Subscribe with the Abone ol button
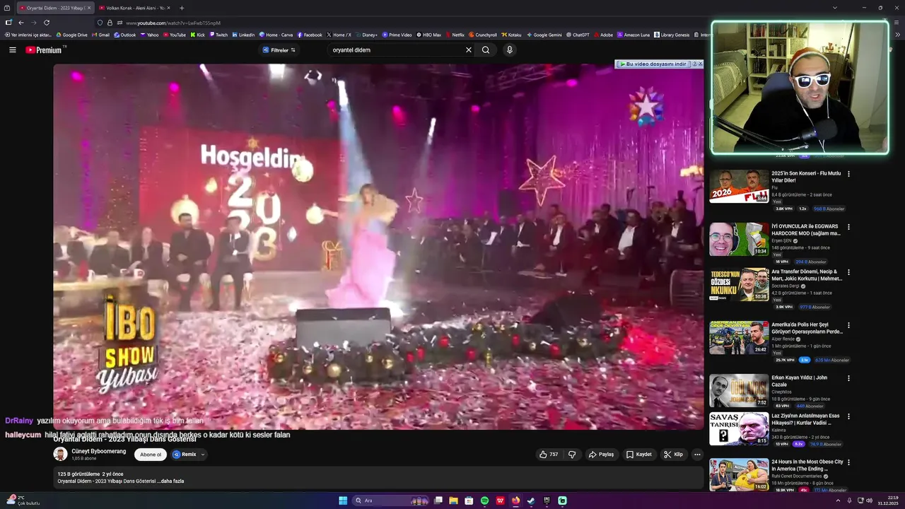Viewport: 905px width, 509px height. point(151,455)
